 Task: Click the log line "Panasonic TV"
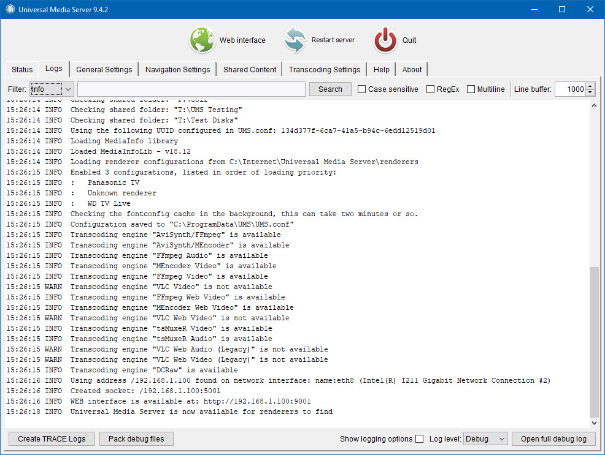pyautogui.click(x=73, y=182)
